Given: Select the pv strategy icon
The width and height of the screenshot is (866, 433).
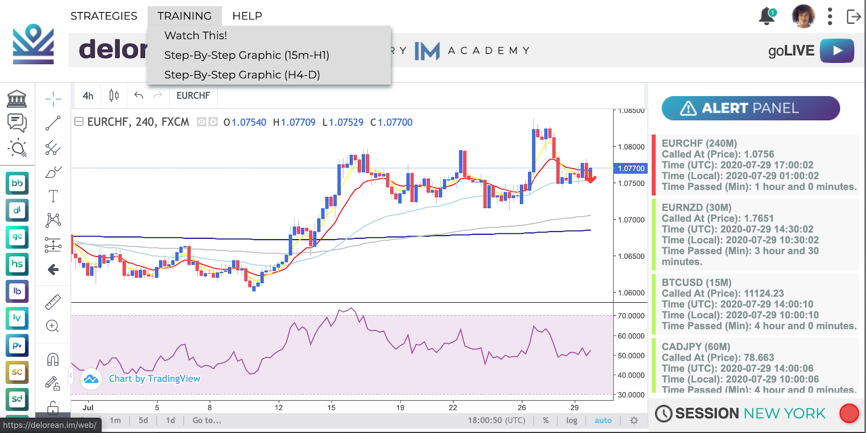Looking at the screenshot, I should coord(17,345).
